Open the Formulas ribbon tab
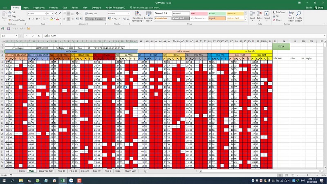Image resolution: width=327 pixels, height=184 pixels. point(54,8)
